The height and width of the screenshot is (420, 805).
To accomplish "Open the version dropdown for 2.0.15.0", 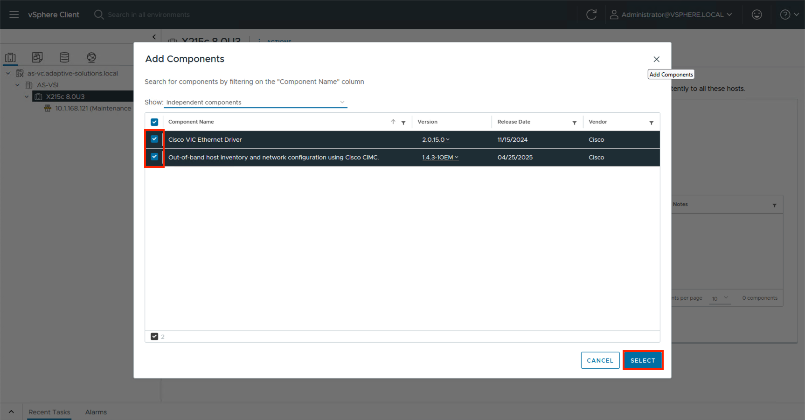I will [435, 139].
